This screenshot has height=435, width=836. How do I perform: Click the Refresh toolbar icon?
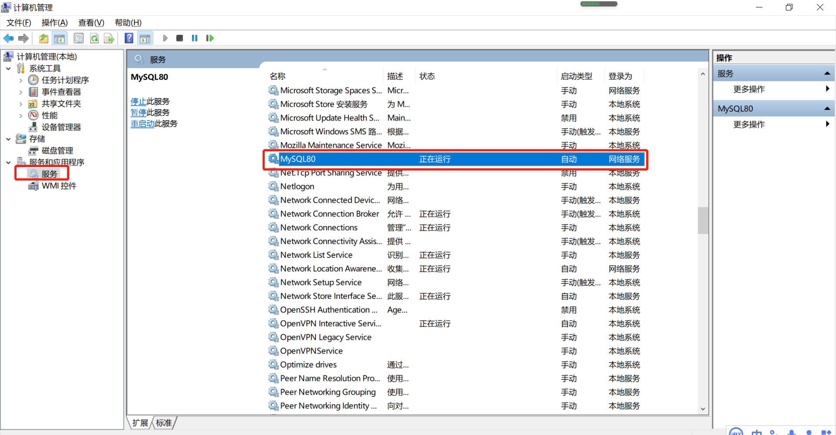[x=94, y=38]
